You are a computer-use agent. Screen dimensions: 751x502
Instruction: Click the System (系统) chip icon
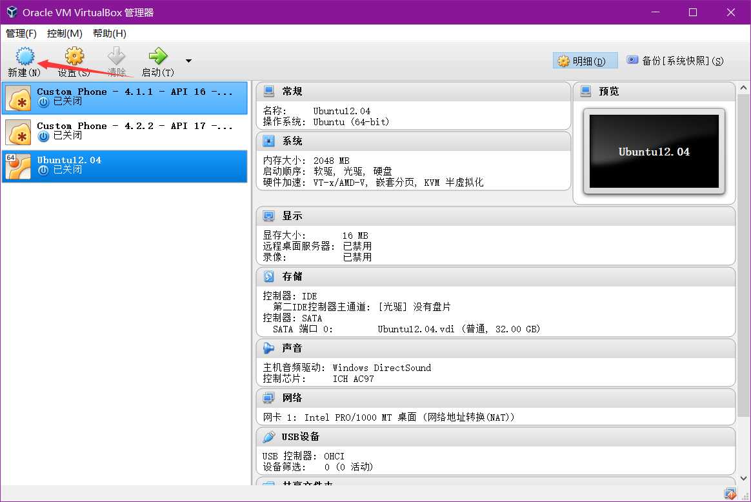click(x=268, y=141)
